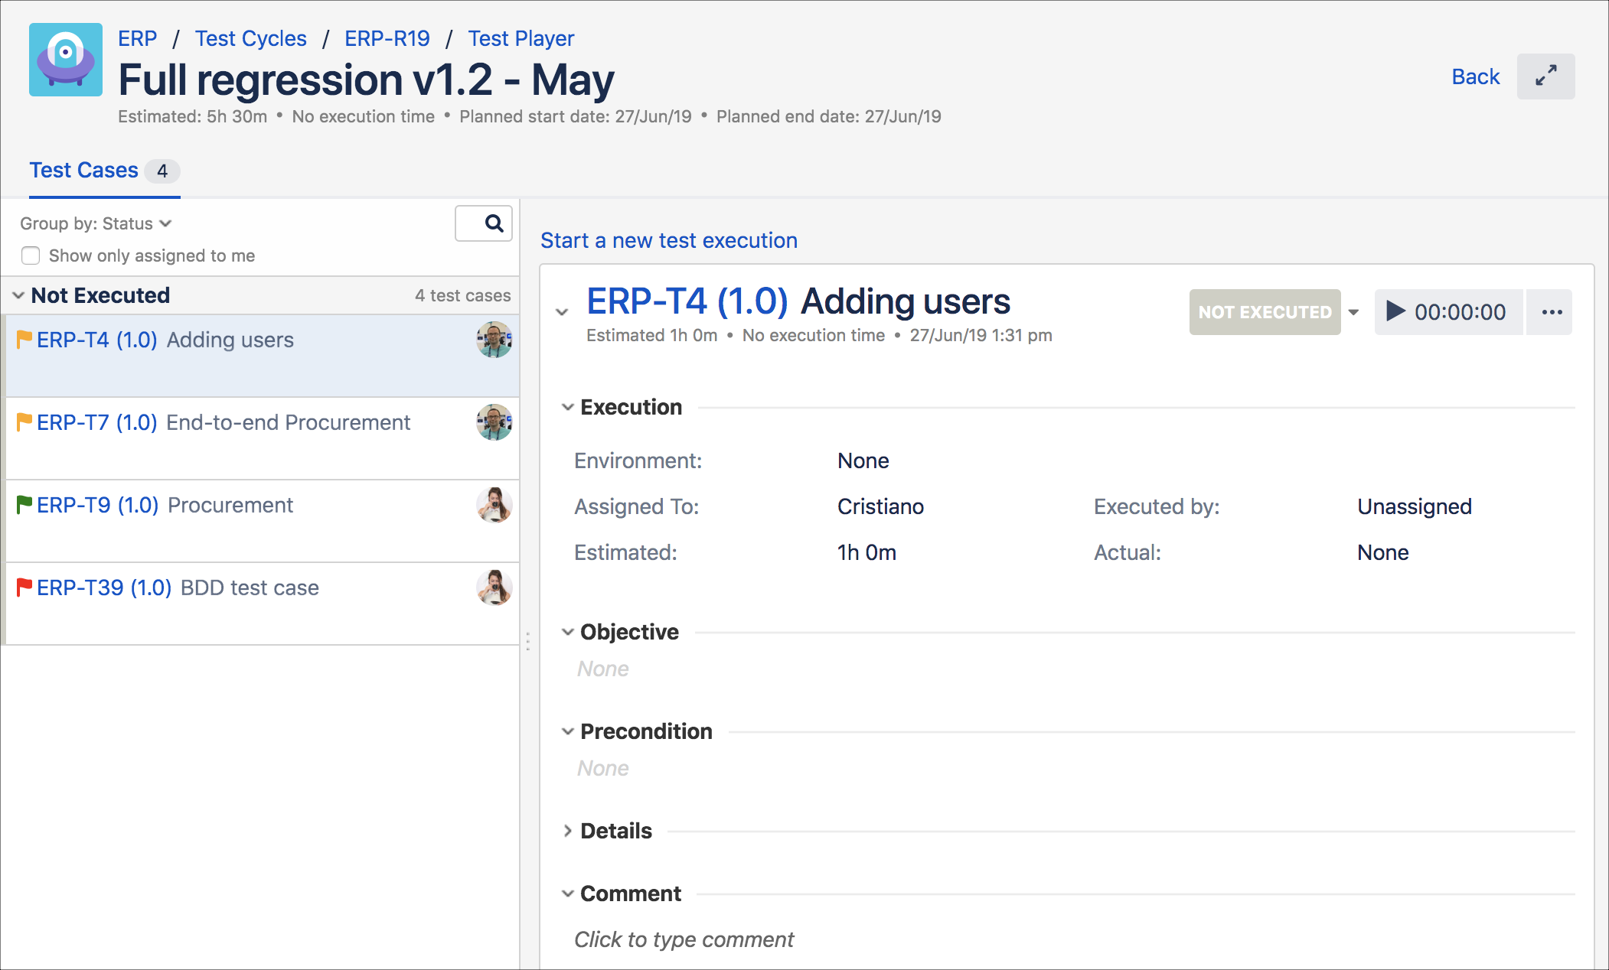Open the NOT EXECUTED status dropdown arrow

[x=1353, y=312]
